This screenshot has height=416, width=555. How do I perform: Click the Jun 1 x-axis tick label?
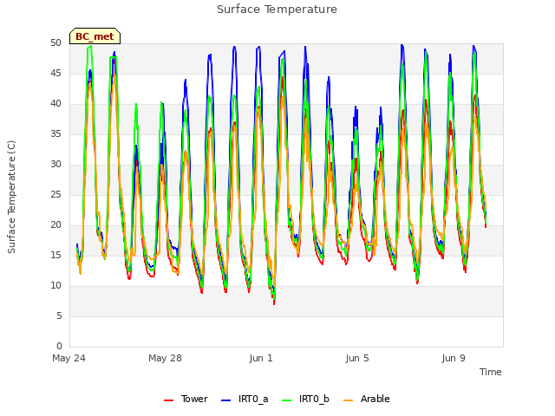261,358
